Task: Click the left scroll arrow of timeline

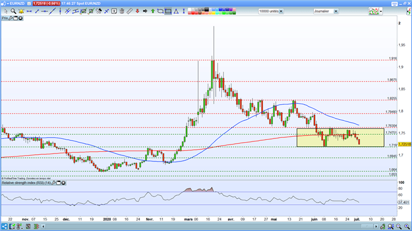Action: pyautogui.click(x=44, y=226)
